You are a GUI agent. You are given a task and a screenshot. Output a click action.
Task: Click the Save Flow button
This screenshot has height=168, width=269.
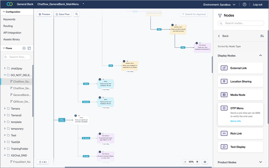[62, 14]
